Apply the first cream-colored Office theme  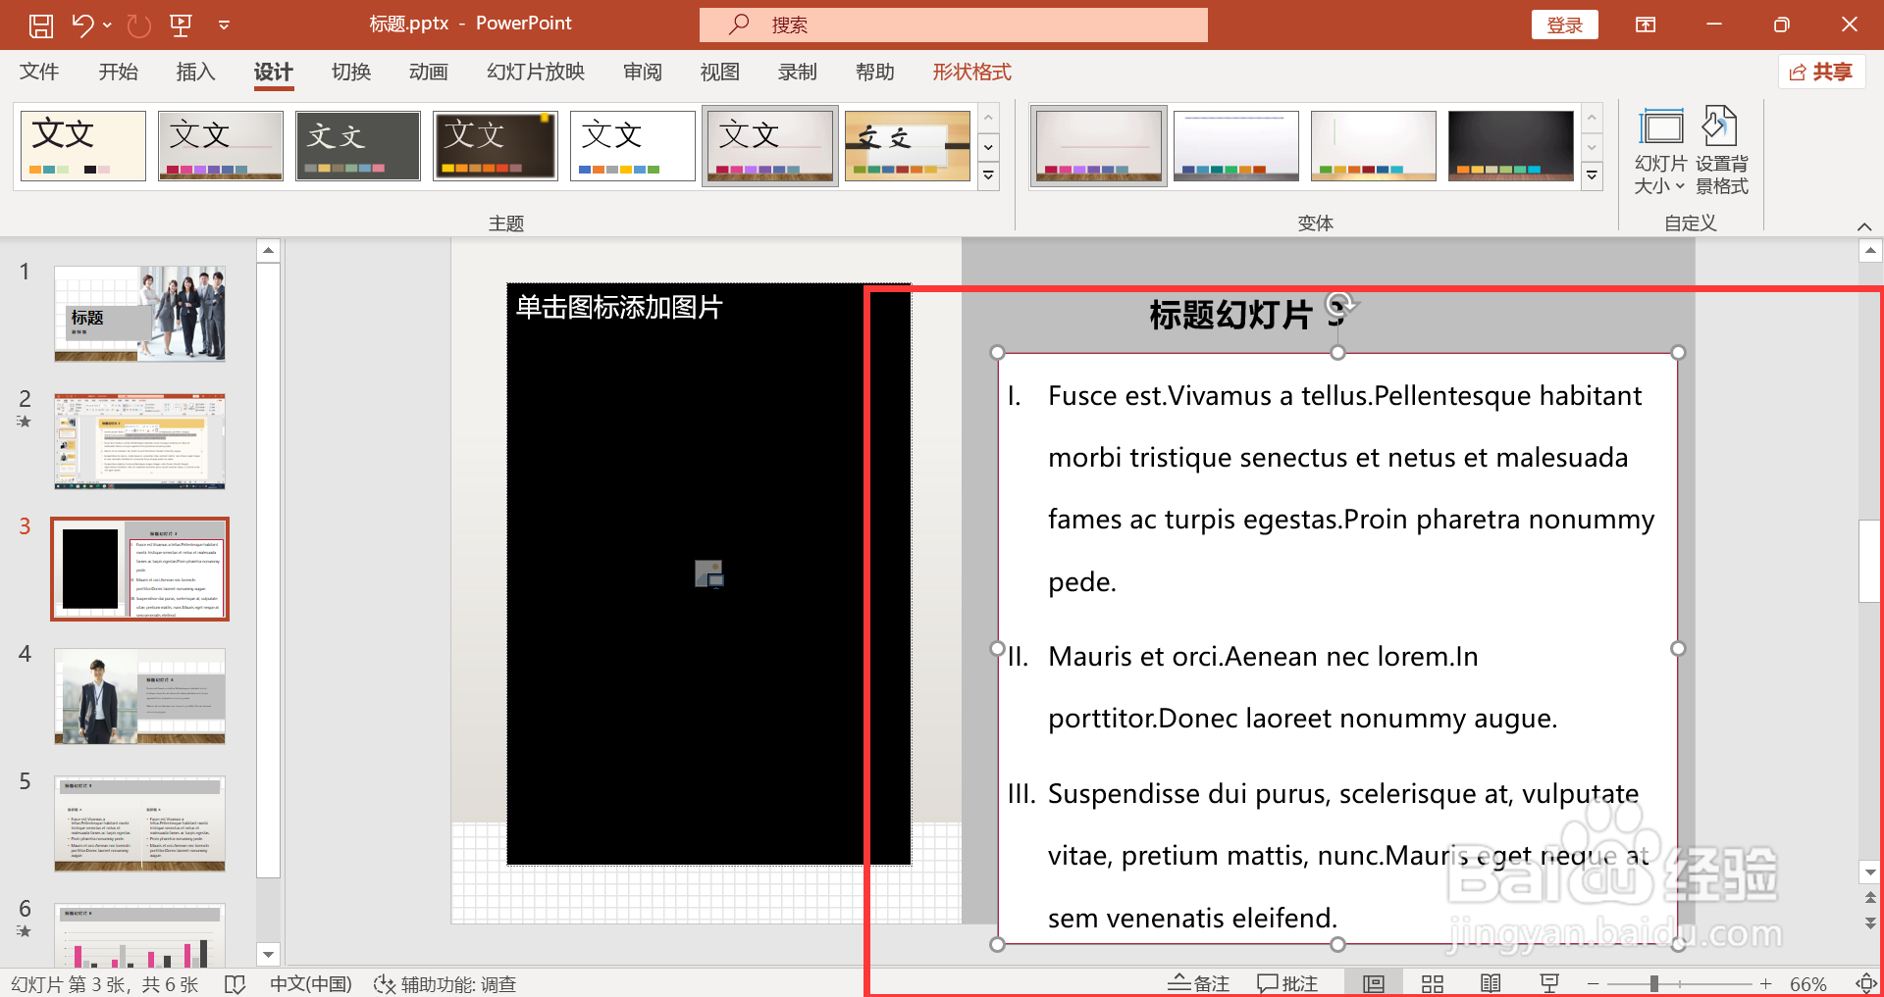[83, 145]
